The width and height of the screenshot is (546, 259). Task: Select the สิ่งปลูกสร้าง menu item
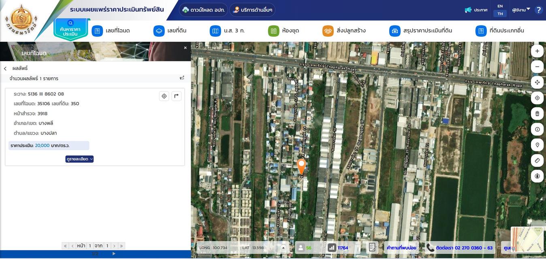[344, 31]
